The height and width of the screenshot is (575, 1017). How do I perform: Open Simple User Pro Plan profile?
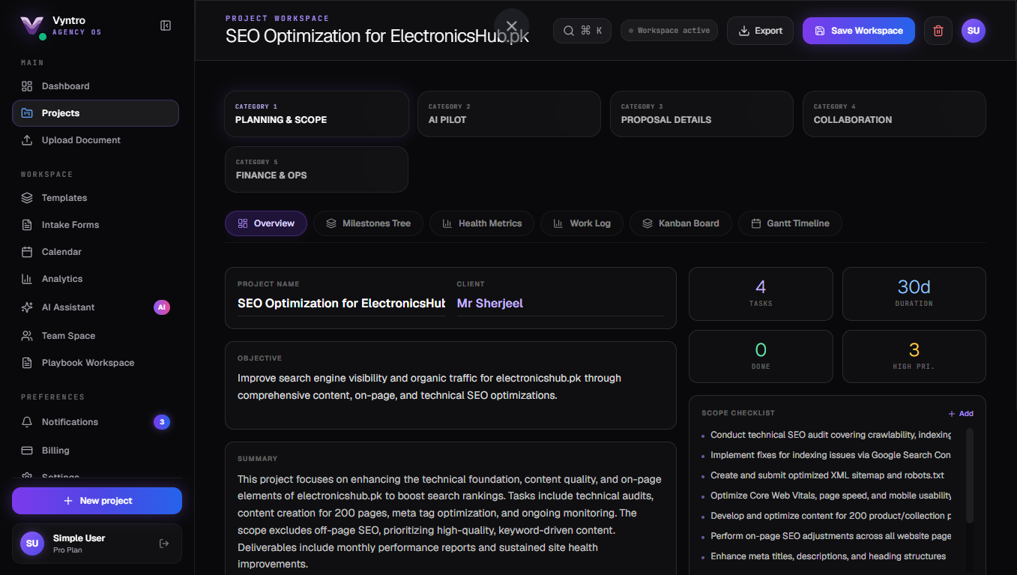pyautogui.click(x=97, y=544)
